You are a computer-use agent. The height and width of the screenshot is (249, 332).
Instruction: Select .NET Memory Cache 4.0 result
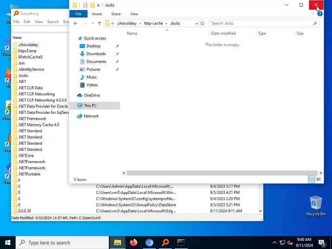(39, 125)
